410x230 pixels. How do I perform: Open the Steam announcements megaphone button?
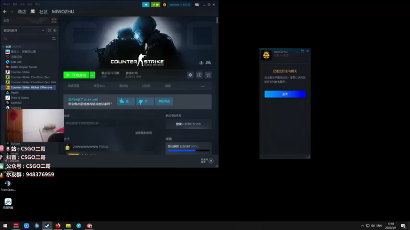[146, 5]
